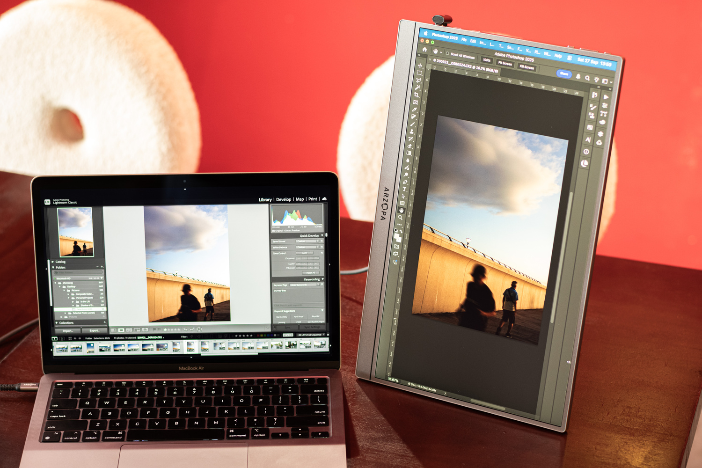Viewport: 702px width, 468px height.
Task: Open the File menu in Photoshop
Action: (464, 40)
